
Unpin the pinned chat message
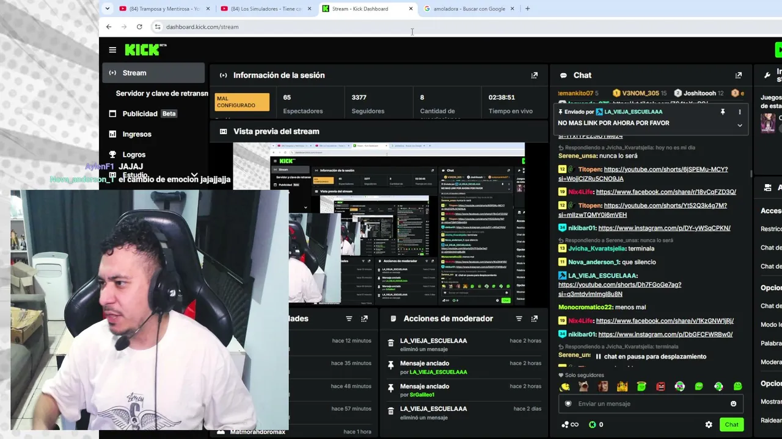[x=723, y=112]
